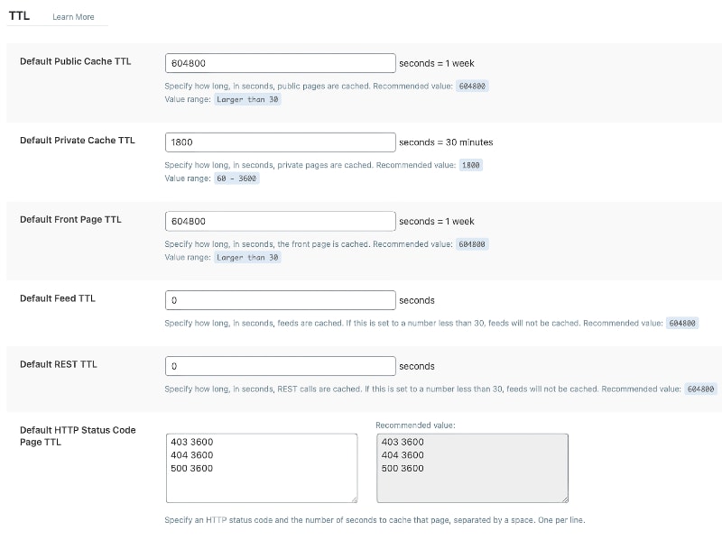722x540 pixels.
Task: Click 'Larger than 30' range under Front Page TTL
Action: pyautogui.click(x=247, y=258)
